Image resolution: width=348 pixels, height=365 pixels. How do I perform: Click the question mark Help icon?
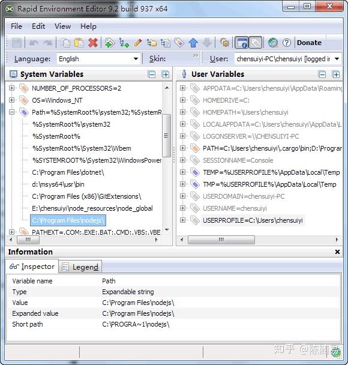(x=287, y=43)
